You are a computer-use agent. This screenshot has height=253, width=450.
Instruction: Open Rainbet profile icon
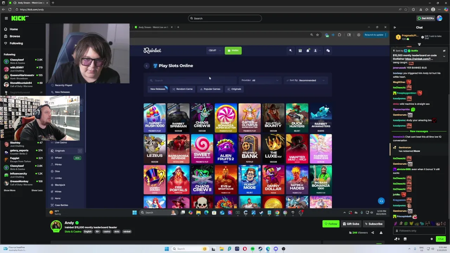(315, 51)
